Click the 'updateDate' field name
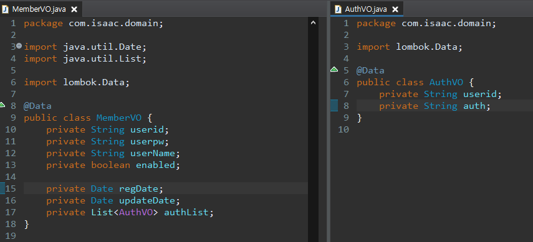Image resolution: width=533 pixels, height=242 pixels. [x=147, y=200]
